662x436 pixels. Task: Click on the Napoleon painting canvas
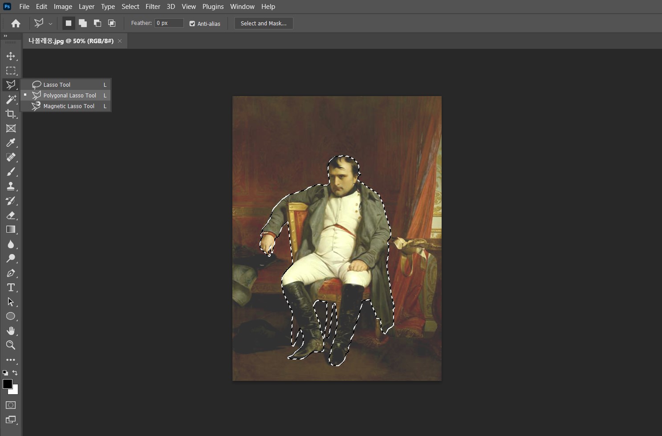[x=337, y=238]
